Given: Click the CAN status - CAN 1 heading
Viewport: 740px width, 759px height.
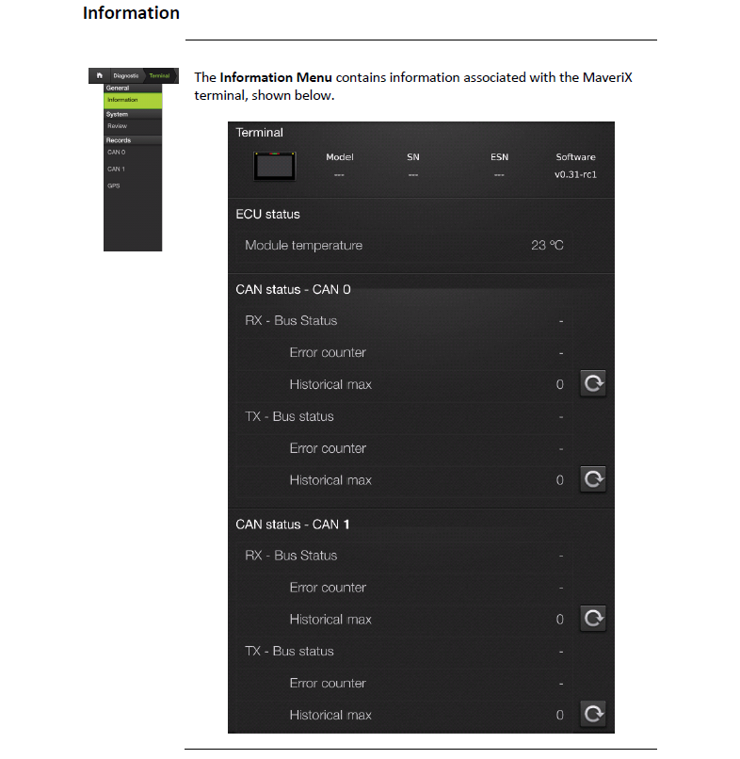Looking at the screenshot, I should (x=292, y=525).
